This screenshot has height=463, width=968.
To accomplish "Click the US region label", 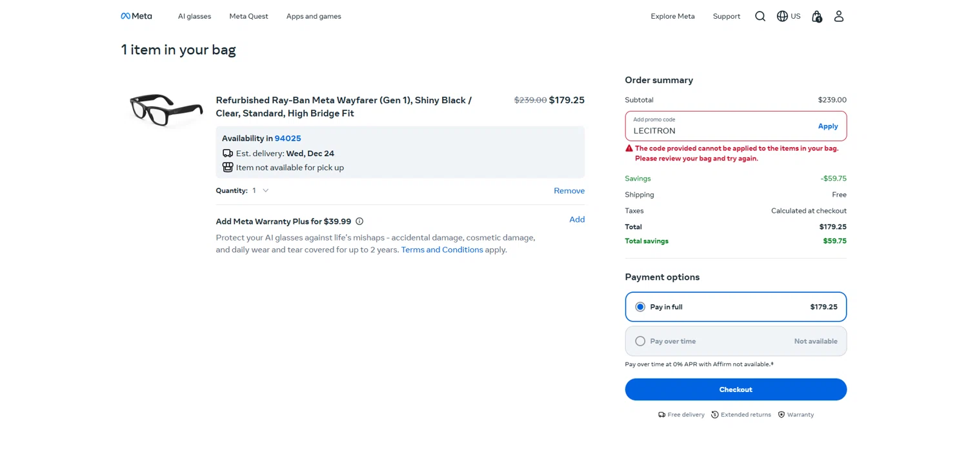I will 796,16.
